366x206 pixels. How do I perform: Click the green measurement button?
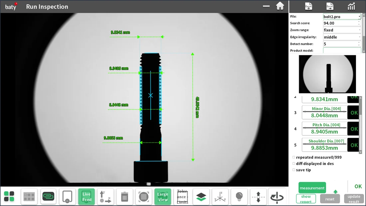(312, 188)
